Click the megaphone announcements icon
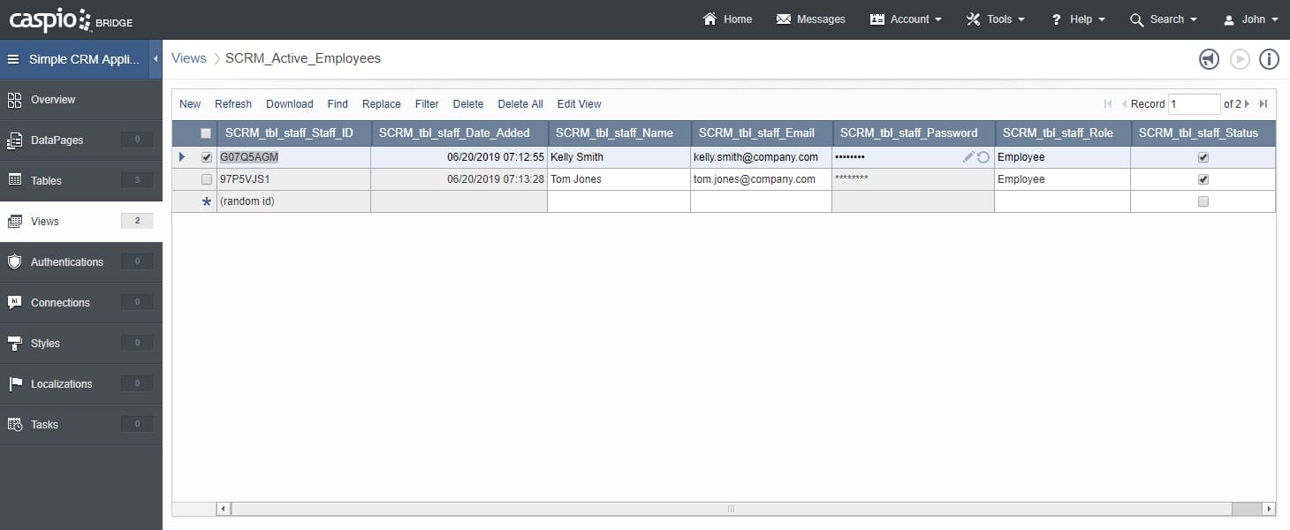1290x530 pixels. pos(1209,59)
